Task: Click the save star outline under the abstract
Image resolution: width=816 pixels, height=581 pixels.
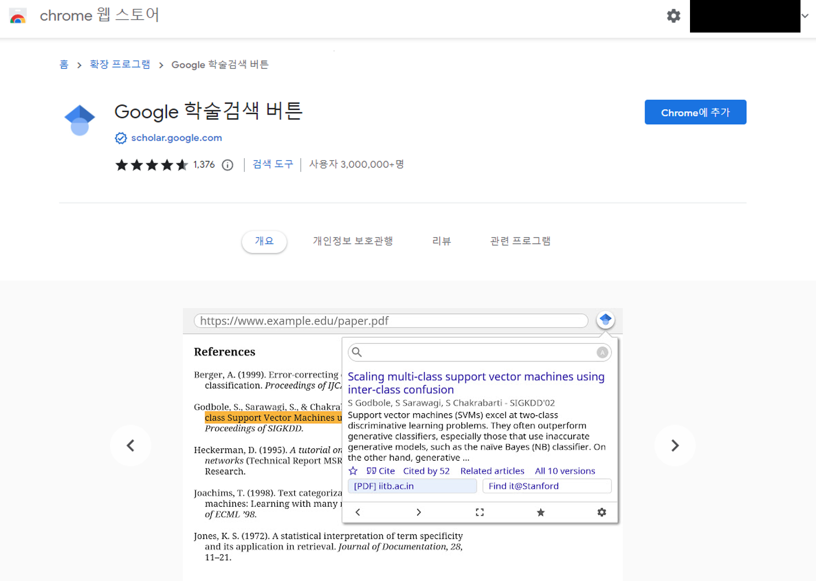Action: (x=353, y=471)
